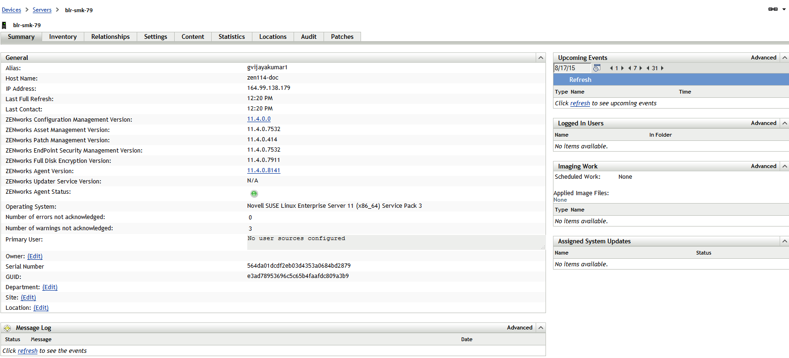Click the green ZENworks Agent Status icon
The height and width of the screenshot is (358, 789).
(x=254, y=194)
